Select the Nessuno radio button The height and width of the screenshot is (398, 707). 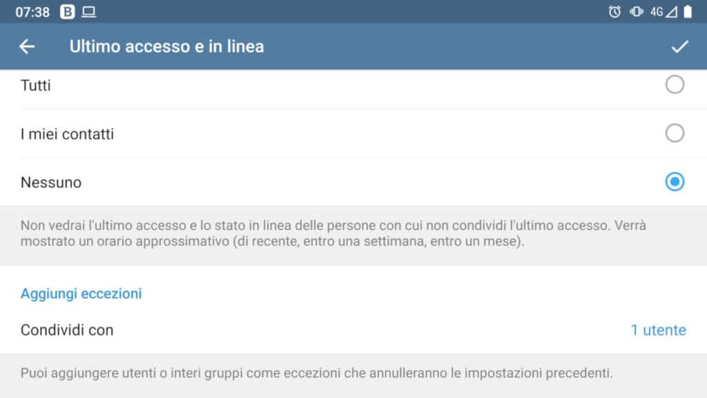pyautogui.click(x=675, y=182)
